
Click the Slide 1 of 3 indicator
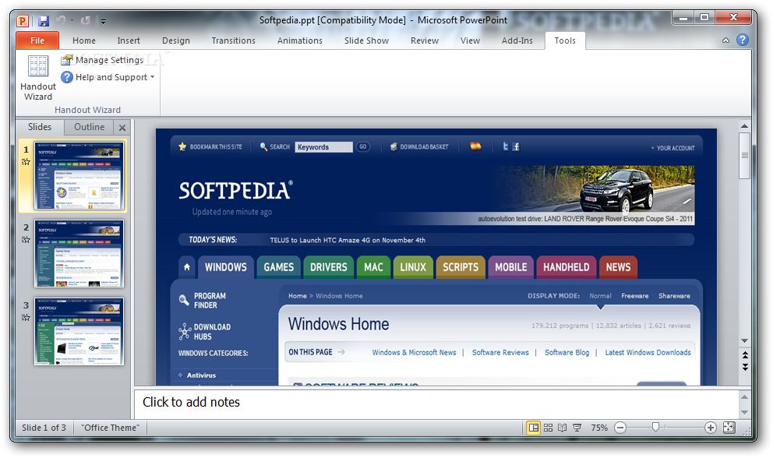pyautogui.click(x=44, y=428)
